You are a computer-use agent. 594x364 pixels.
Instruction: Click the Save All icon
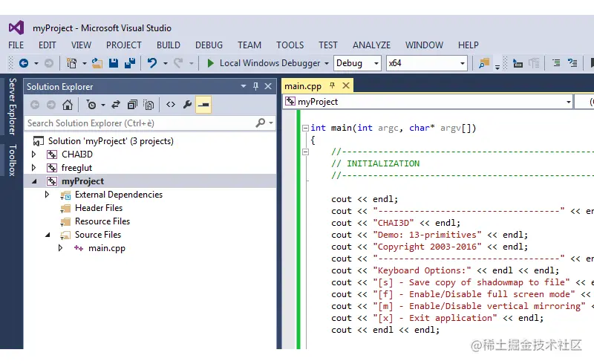[130, 63]
